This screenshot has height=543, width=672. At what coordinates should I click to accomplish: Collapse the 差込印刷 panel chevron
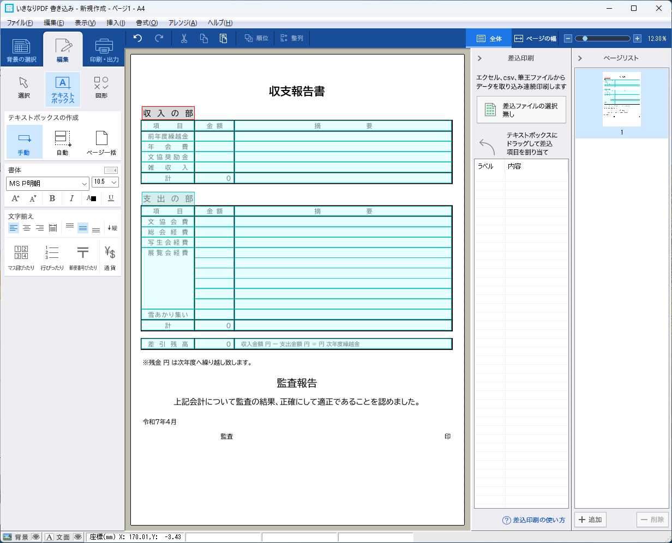pos(479,58)
